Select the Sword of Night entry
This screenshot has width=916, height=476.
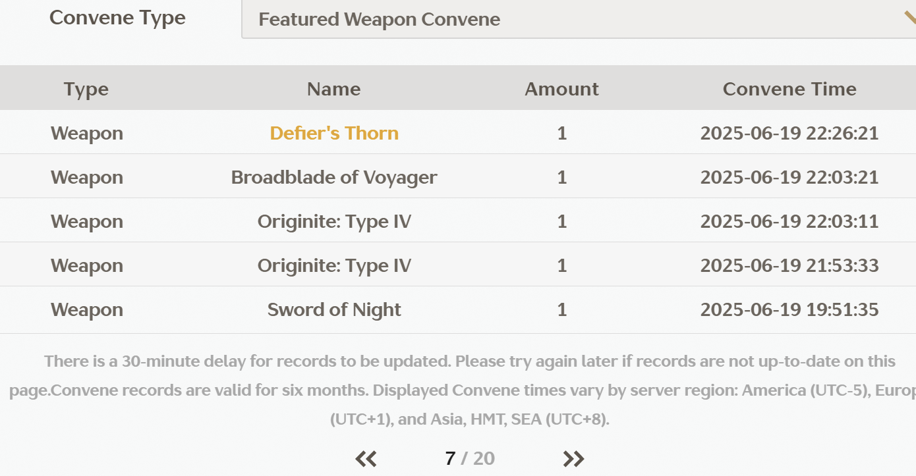pos(334,309)
